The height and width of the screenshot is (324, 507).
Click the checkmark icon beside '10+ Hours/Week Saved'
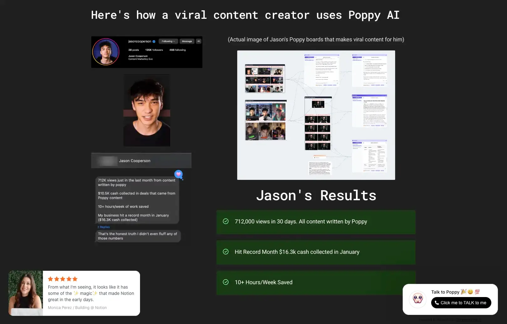coord(226,282)
